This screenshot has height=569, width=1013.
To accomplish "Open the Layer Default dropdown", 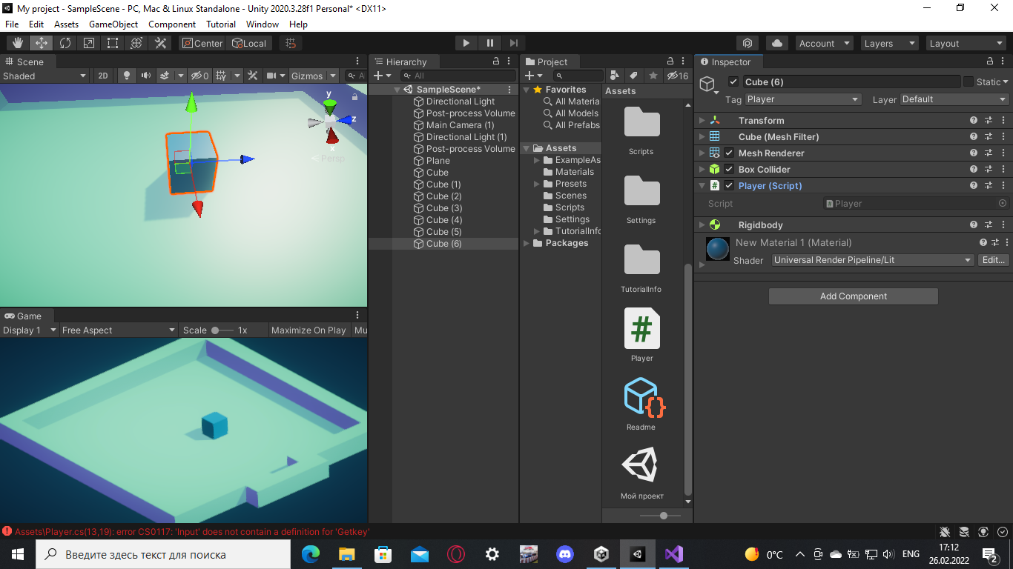I will click(x=954, y=99).
